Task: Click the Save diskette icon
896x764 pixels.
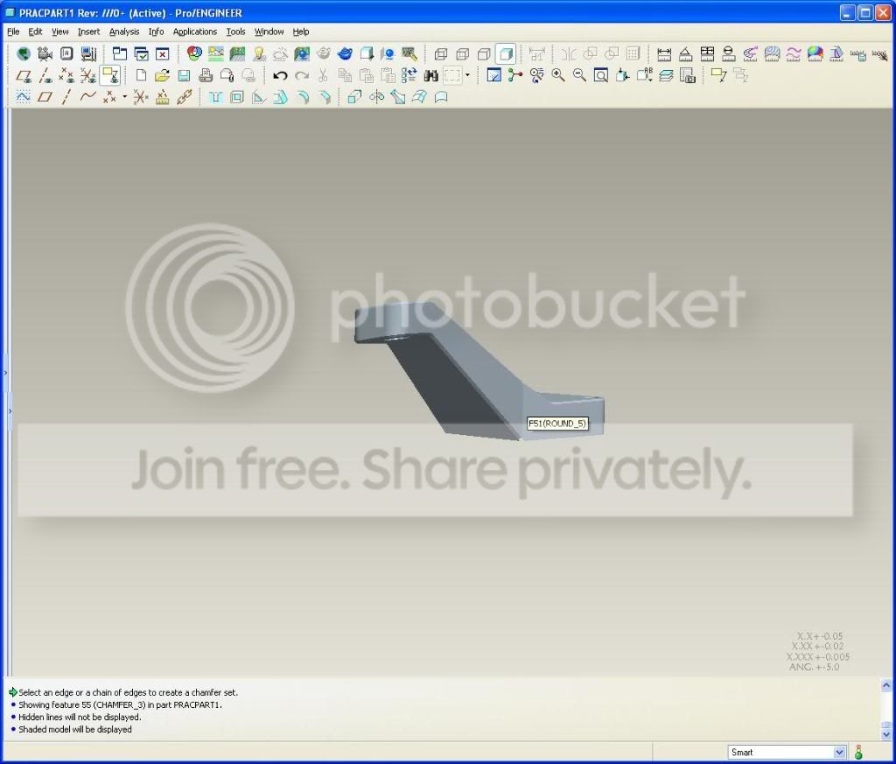Action: click(x=184, y=75)
